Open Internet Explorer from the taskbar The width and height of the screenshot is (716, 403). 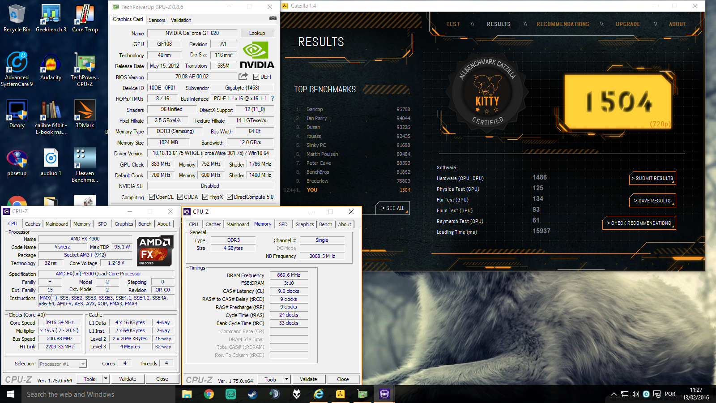(319, 394)
